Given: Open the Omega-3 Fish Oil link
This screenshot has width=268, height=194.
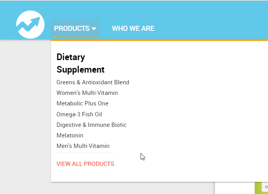Looking at the screenshot, I should click(x=79, y=114).
